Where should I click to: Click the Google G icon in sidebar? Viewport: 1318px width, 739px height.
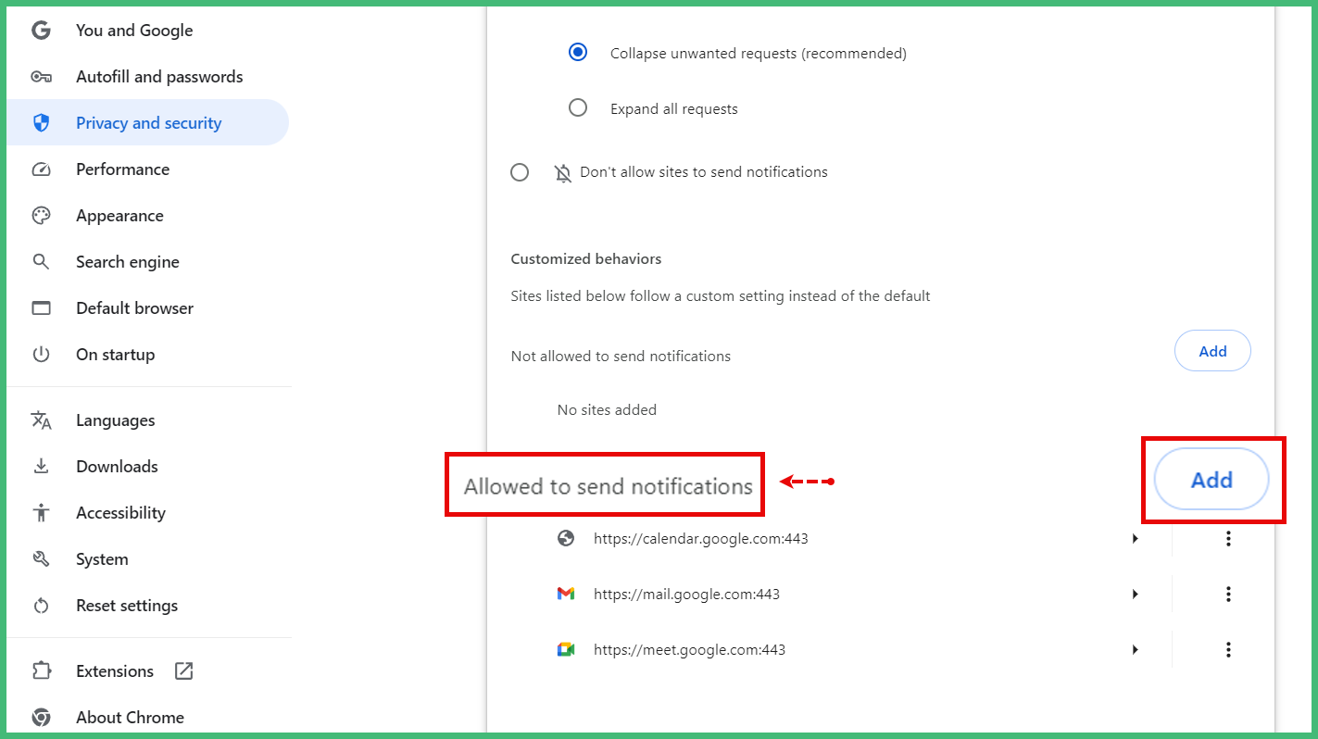click(41, 31)
